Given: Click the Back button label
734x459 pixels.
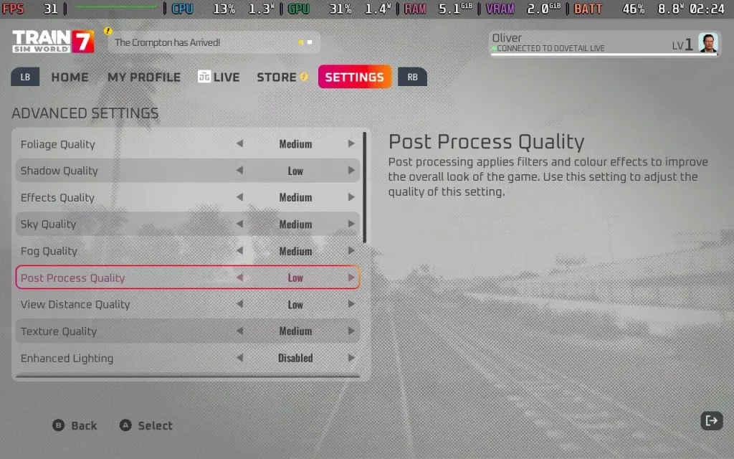Looking at the screenshot, I should click(x=84, y=426).
